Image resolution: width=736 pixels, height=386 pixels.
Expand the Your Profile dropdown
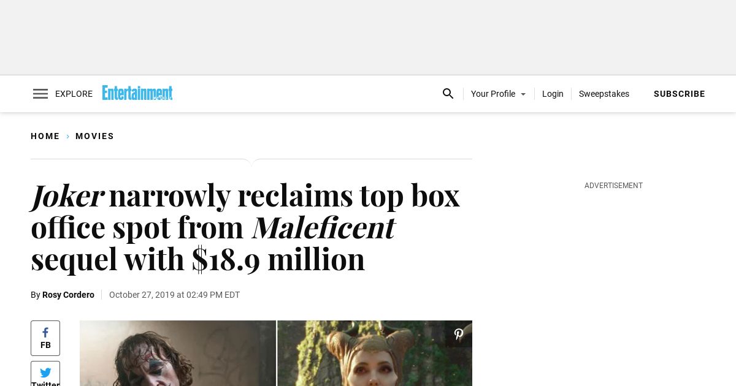(499, 94)
